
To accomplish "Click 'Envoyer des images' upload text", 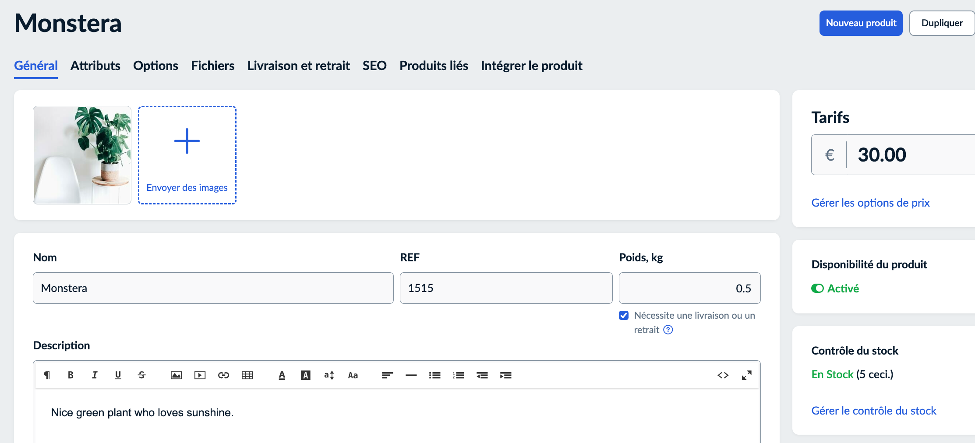I will point(187,187).
